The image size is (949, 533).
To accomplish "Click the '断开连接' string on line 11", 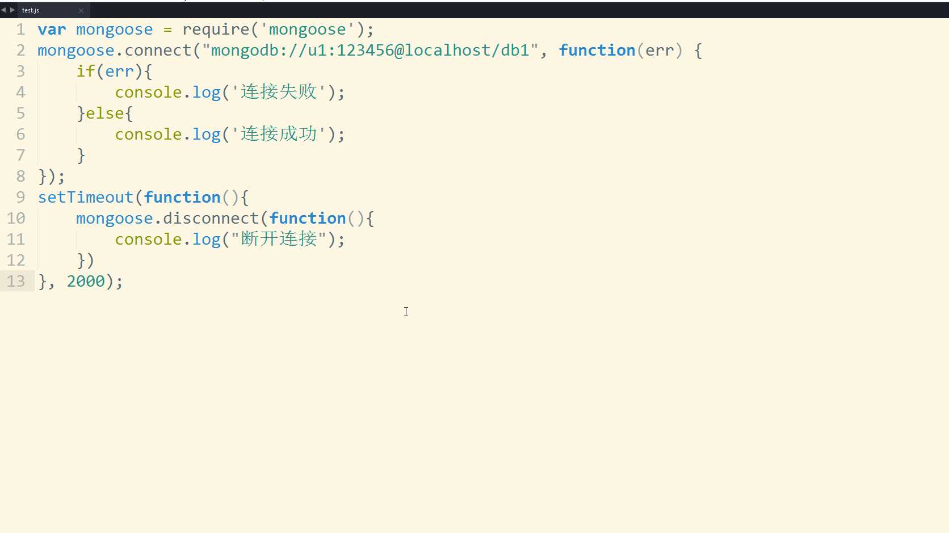I will tap(278, 239).
